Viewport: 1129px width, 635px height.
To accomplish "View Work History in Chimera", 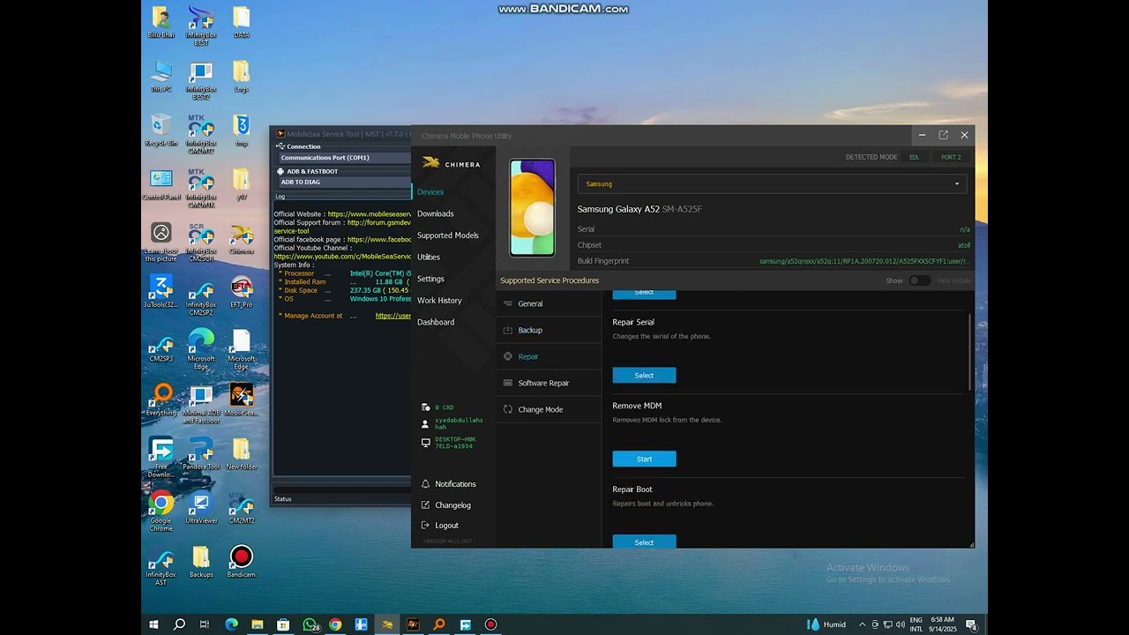I will [439, 301].
